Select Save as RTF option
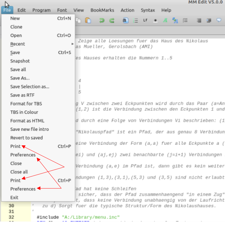This screenshot has height=228, width=225. point(22,95)
